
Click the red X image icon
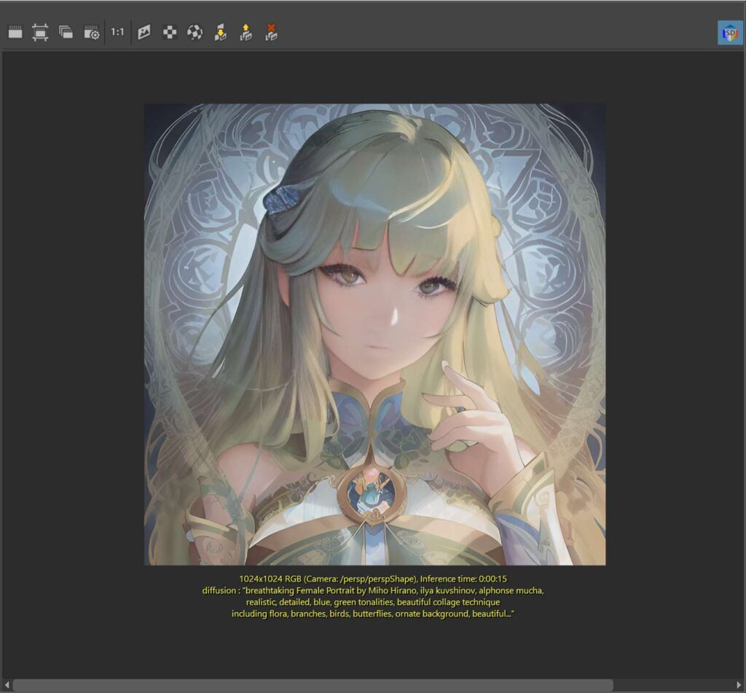[x=271, y=32]
